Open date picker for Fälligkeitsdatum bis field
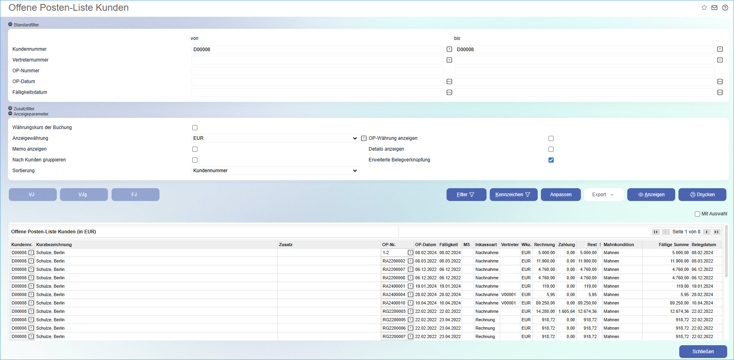The height and width of the screenshot is (360, 734). click(x=720, y=92)
